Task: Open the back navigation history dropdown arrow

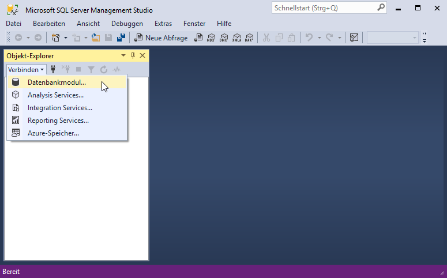Action: (28, 37)
